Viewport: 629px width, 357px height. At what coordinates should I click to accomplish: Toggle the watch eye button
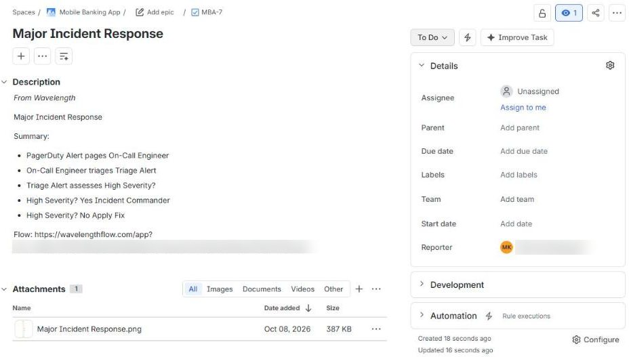pyautogui.click(x=569, y=14)
